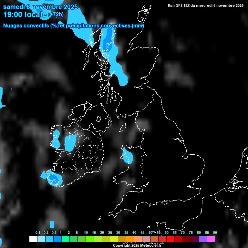Pick the purple legend swatch under 85
The width and height of the screenshot is (248, 248).
coord(203,239)
